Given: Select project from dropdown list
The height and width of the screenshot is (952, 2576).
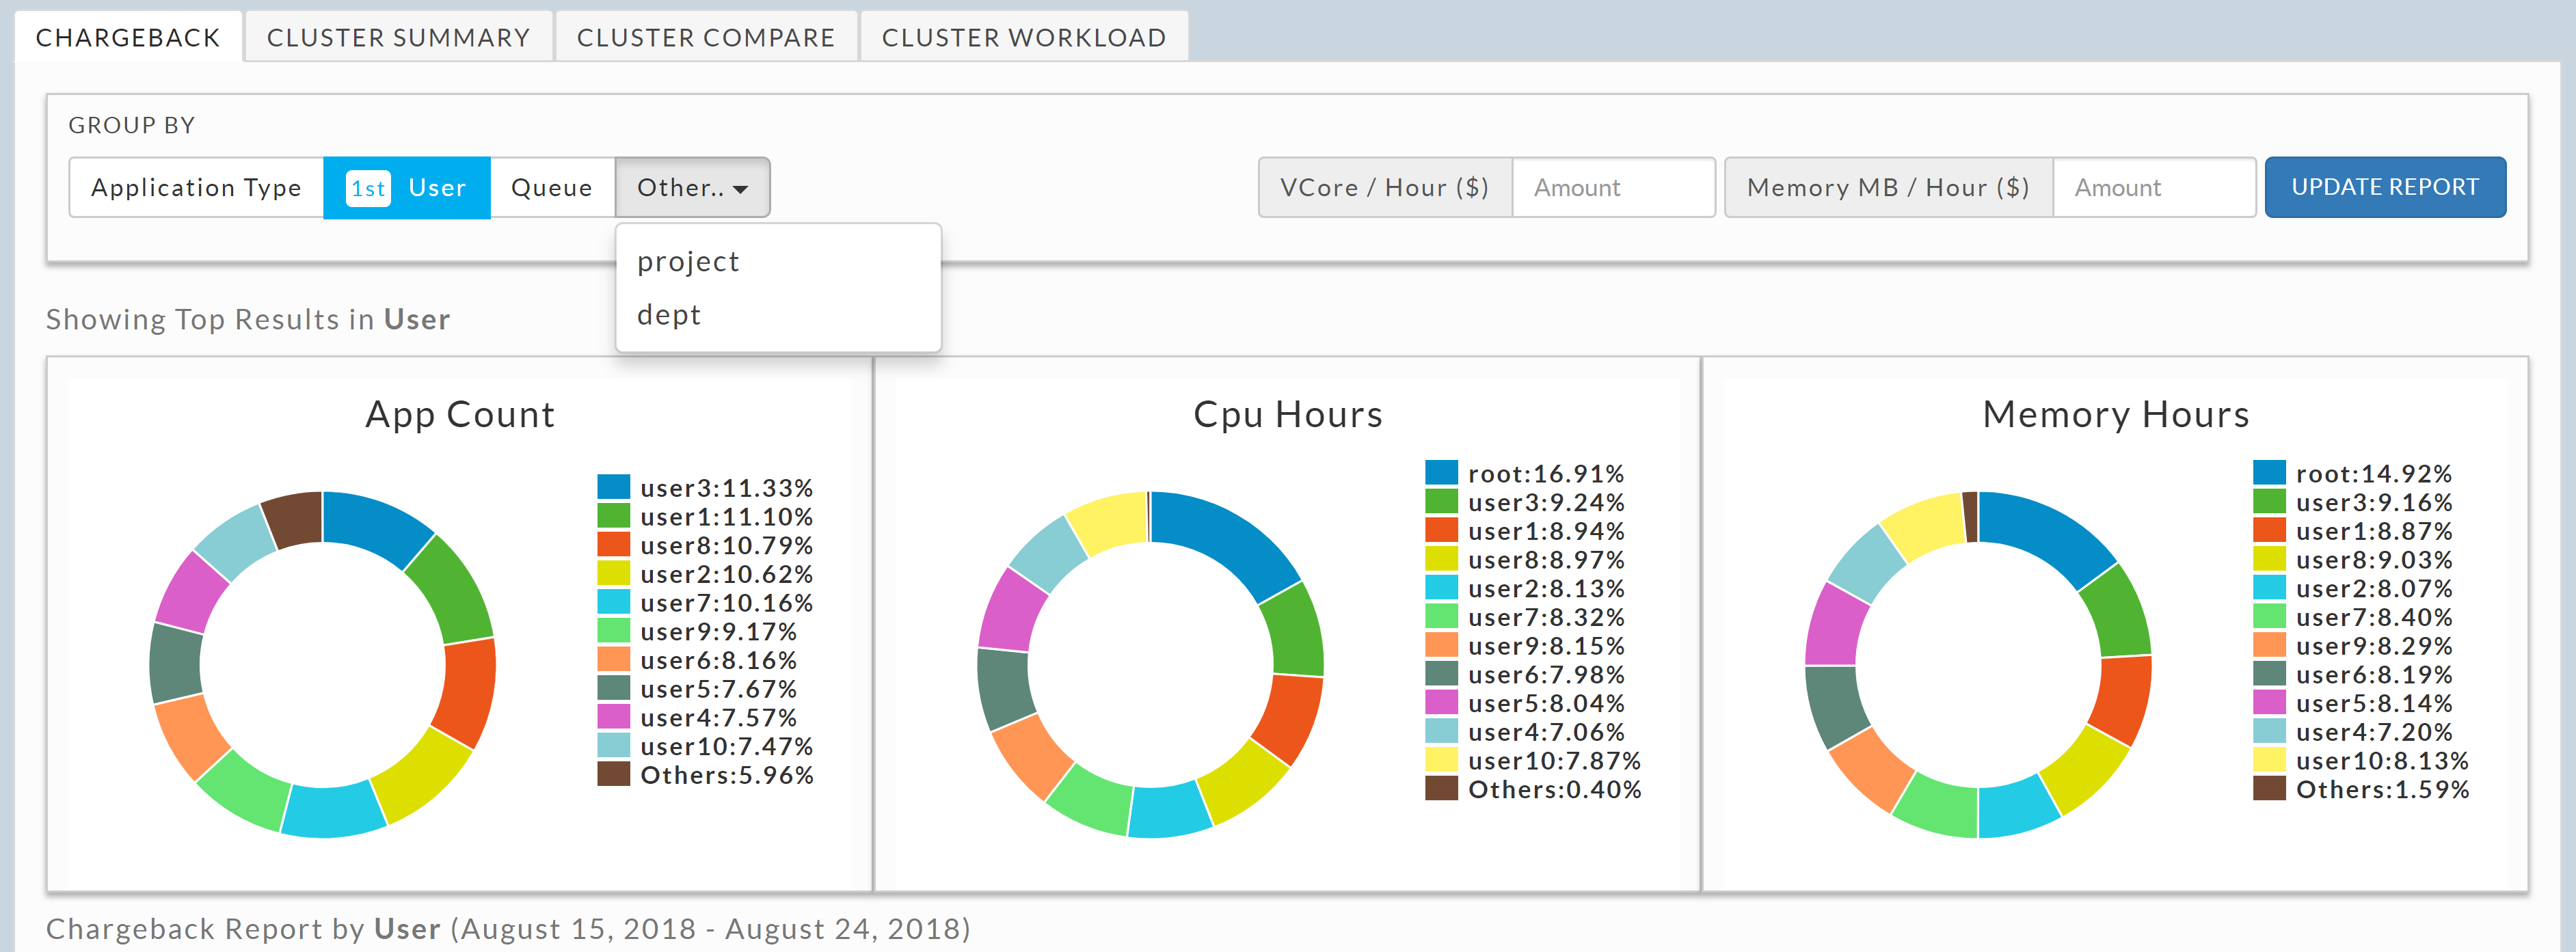Looking at the screenshot, I should (688, 262).
